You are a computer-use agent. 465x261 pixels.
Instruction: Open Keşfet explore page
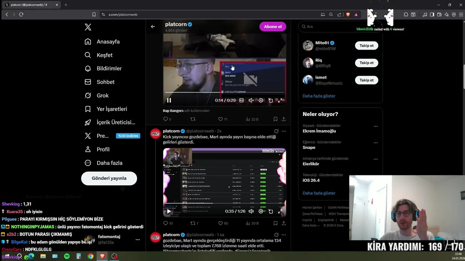click(x=98, y=55)
